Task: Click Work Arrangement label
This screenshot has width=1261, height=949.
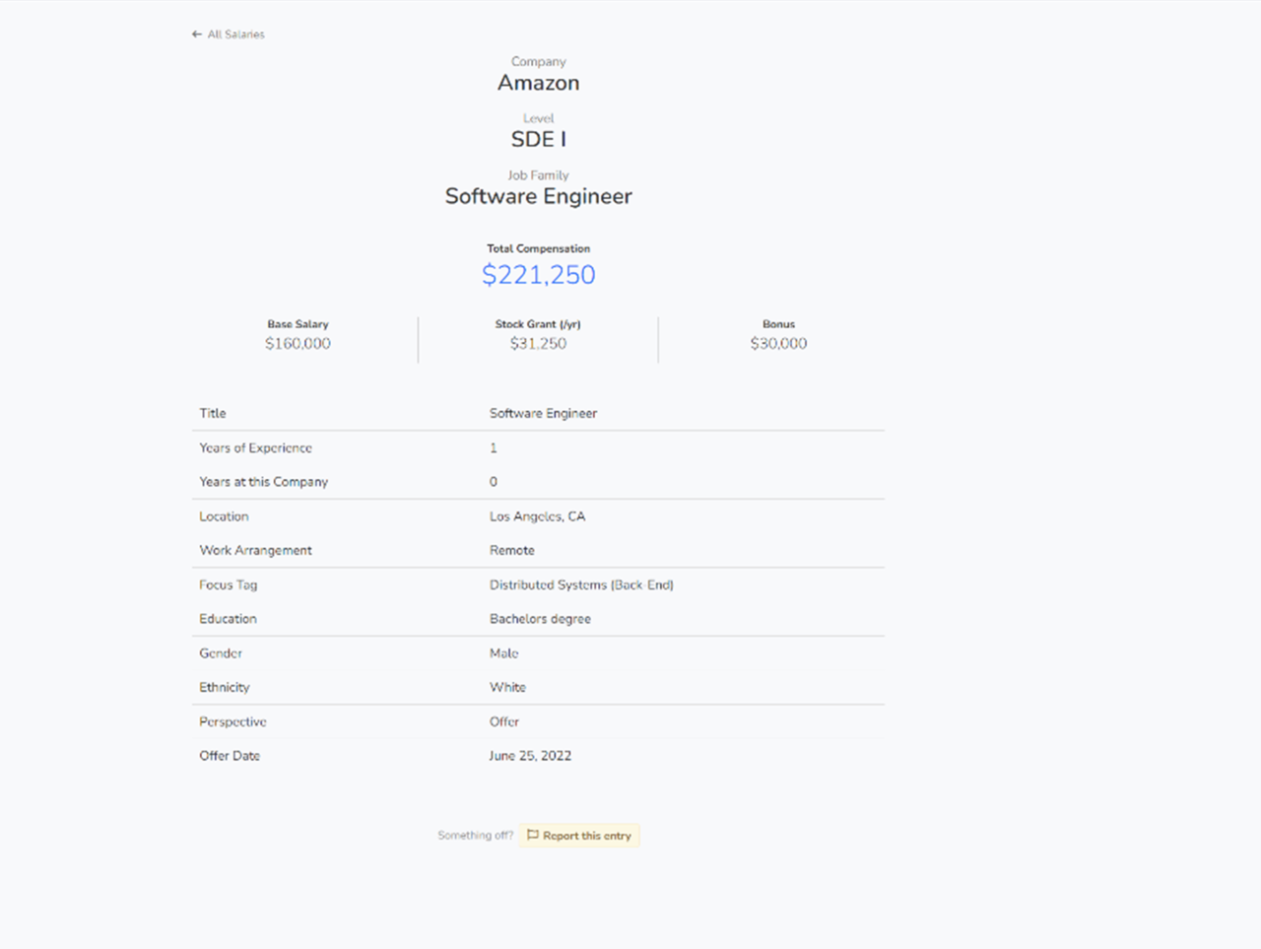Action: click(256, 551)
